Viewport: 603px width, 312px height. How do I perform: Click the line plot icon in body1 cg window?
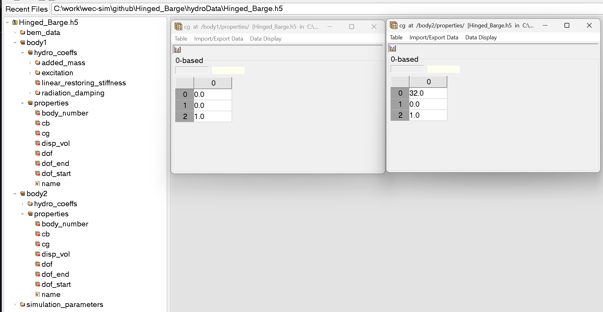(177, 49)
